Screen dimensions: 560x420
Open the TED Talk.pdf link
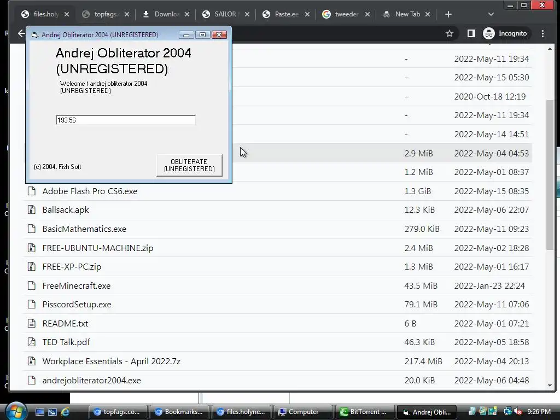[x=66, y=342]
